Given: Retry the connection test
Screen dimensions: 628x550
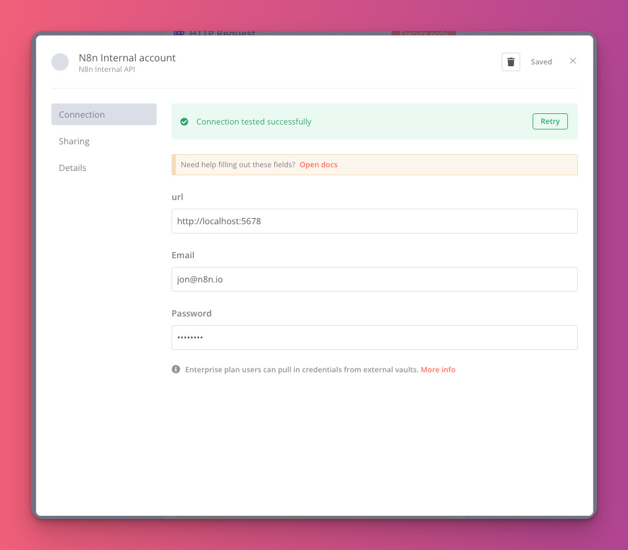Looking at the screenshot, I should (x=550, y=121).
